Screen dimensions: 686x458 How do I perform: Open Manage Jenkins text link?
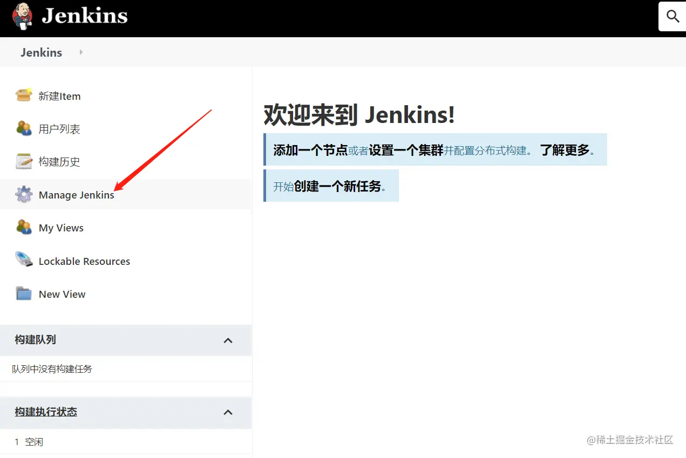[x=77, y=195]
